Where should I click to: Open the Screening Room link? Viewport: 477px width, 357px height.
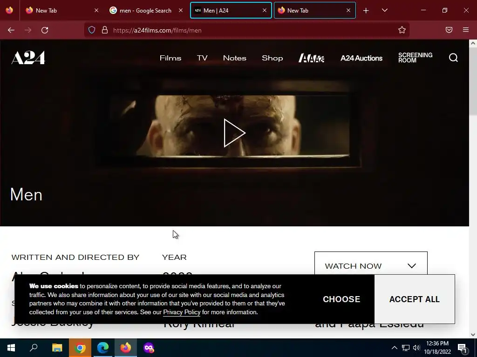pyautogui.click(x=415, y=58)
